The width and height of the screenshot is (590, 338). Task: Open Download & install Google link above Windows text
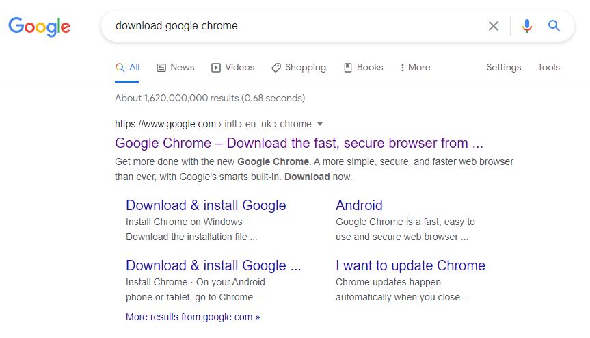tap(206, 205)
